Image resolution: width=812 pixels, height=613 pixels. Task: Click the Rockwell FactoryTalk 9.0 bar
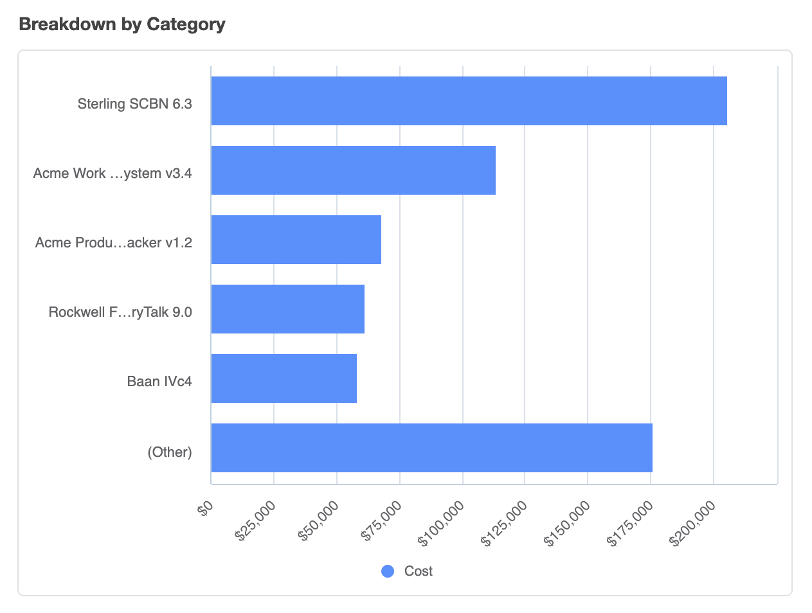[x=287, y=309]
